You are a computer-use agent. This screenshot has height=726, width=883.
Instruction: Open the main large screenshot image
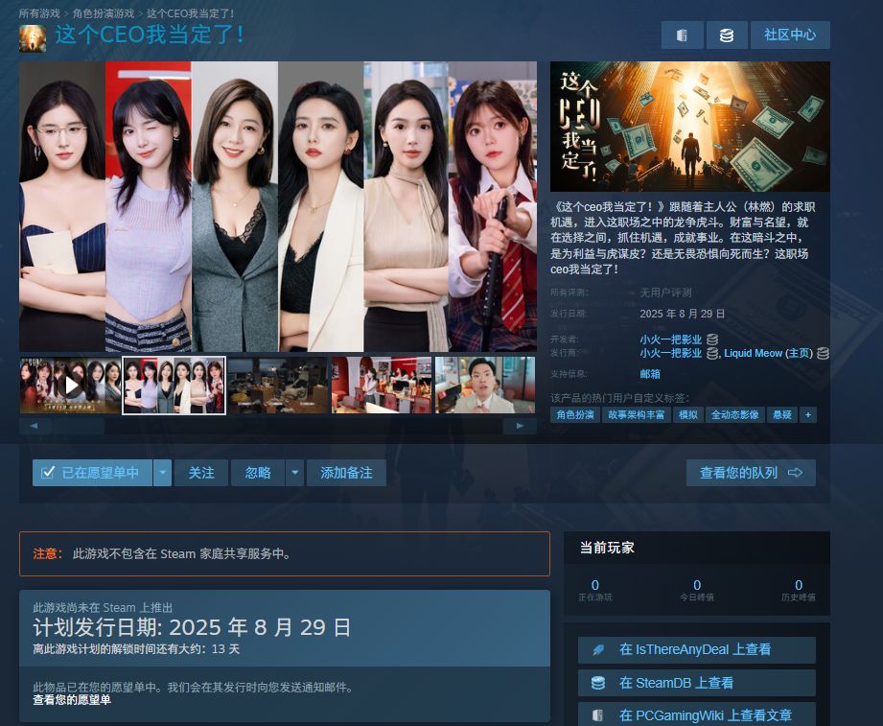click(278, 207)
